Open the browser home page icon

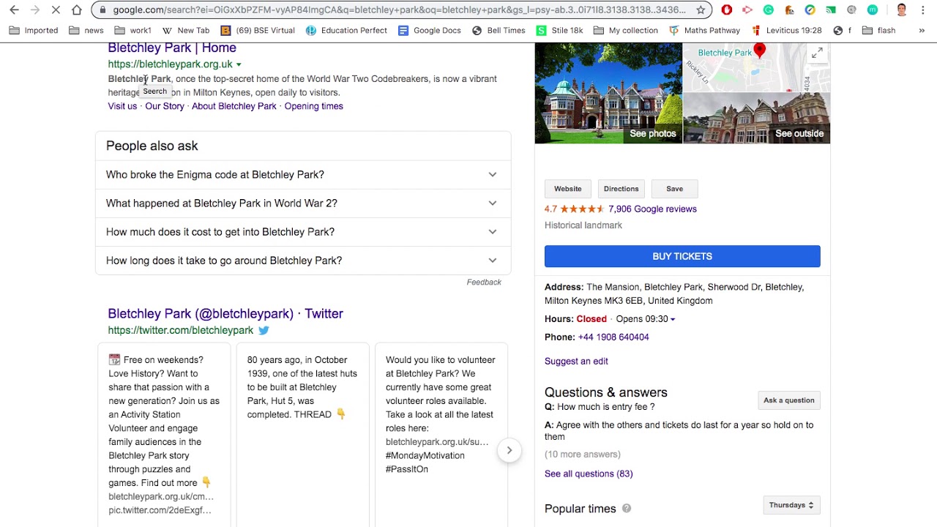click(x=77, y=10)
